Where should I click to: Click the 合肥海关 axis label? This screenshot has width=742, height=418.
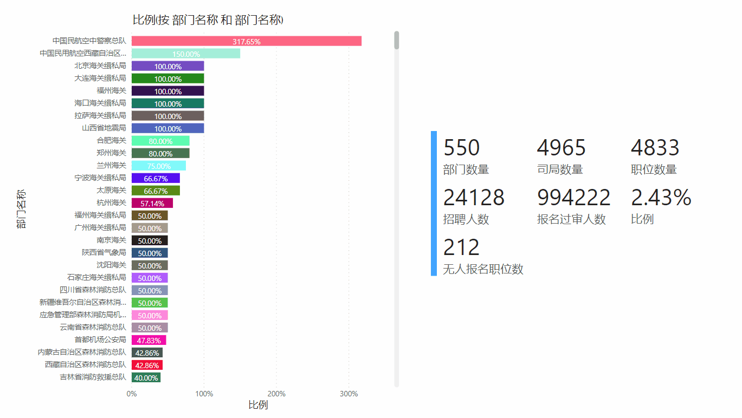tap(111, 141)
